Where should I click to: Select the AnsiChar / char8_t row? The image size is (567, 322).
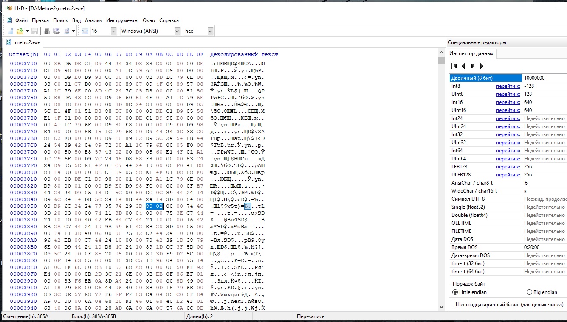[472, 183]
